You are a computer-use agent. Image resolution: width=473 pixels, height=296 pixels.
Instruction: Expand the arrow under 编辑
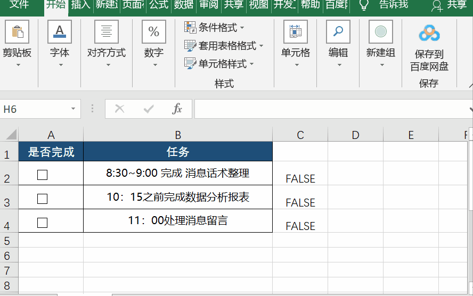tap(339, 65)
